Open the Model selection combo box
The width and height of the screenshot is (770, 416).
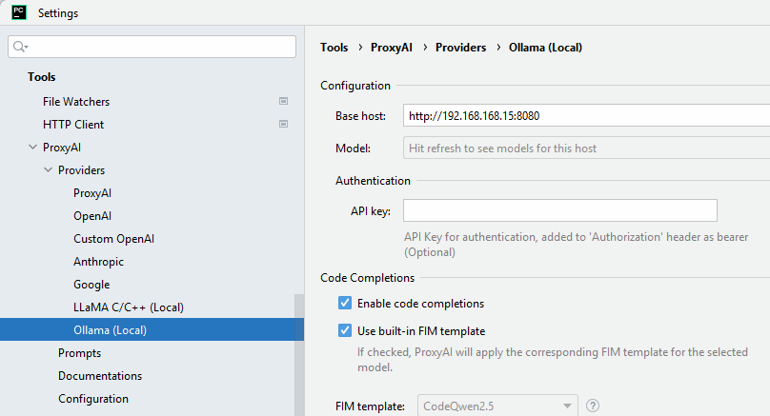[585, 149]
